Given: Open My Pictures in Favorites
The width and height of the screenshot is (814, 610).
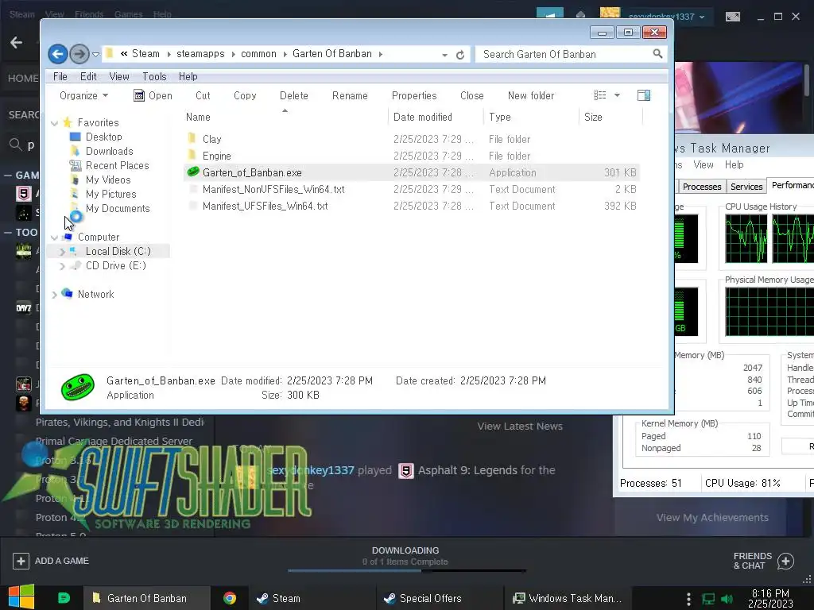Looking at the screenshot, I should point(110,194).
